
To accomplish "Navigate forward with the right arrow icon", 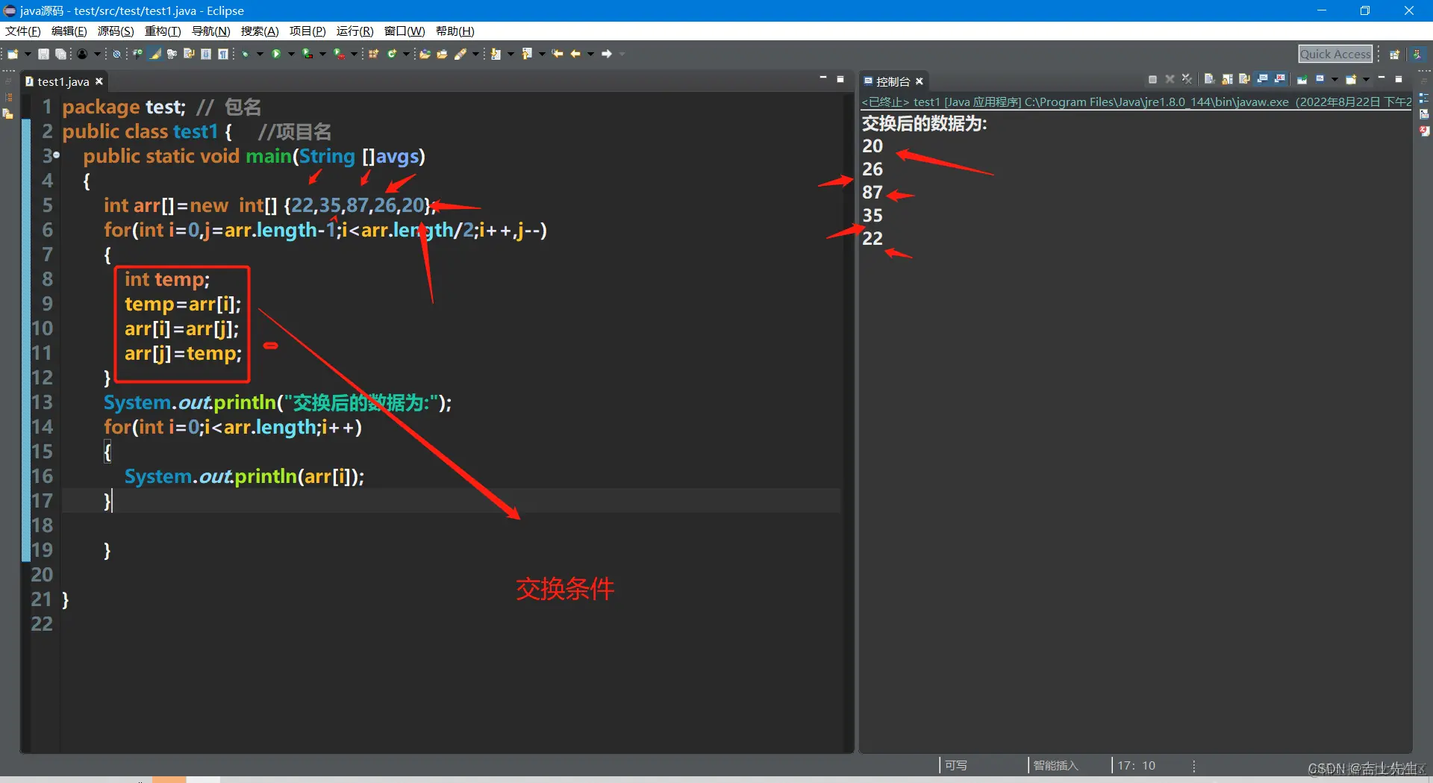I will [x=606, y=54].
